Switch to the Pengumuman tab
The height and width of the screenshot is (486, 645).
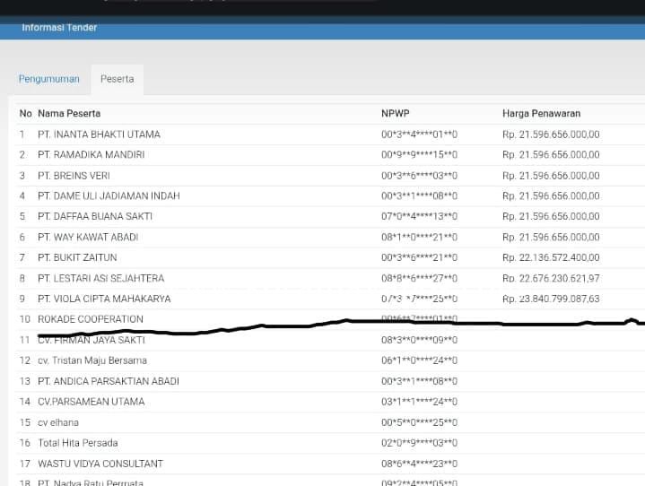tap(49, 79)
